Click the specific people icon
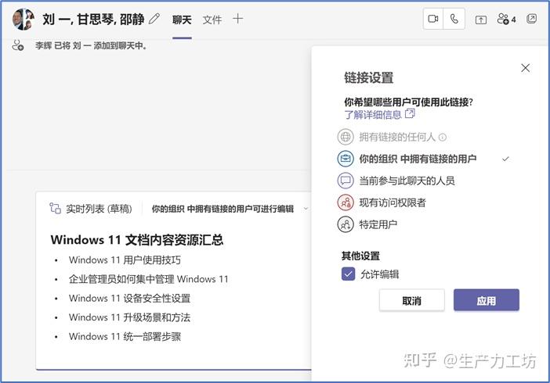This screenshot has height=383, width=550. [x=346, y=224]
